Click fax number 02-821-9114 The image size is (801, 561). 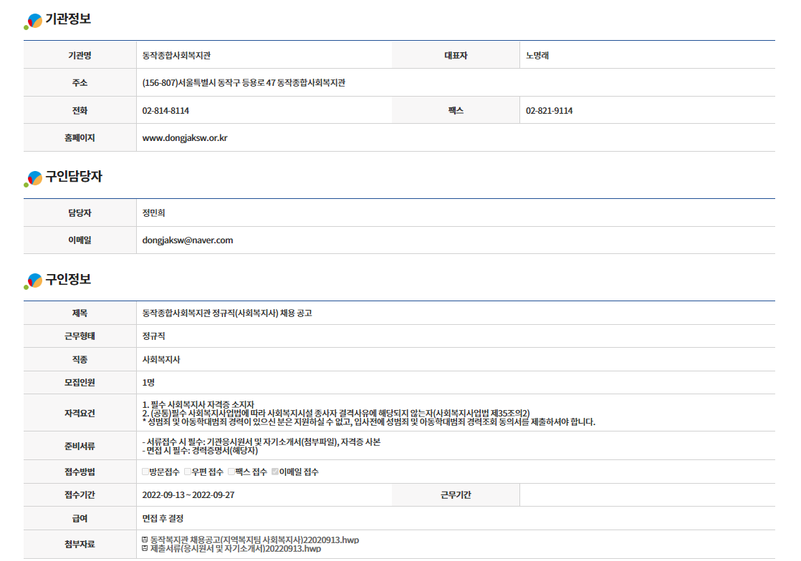click(x=549, y=111)
